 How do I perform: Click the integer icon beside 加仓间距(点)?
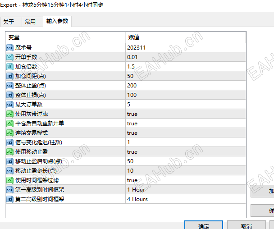(x=10, y=76)
